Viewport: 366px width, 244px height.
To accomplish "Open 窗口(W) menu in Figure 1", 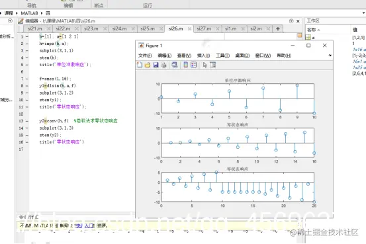I will pyautogui.click(x=263, y=56).
